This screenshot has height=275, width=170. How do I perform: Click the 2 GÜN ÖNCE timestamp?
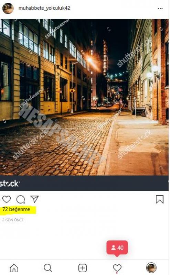(13, 220)
